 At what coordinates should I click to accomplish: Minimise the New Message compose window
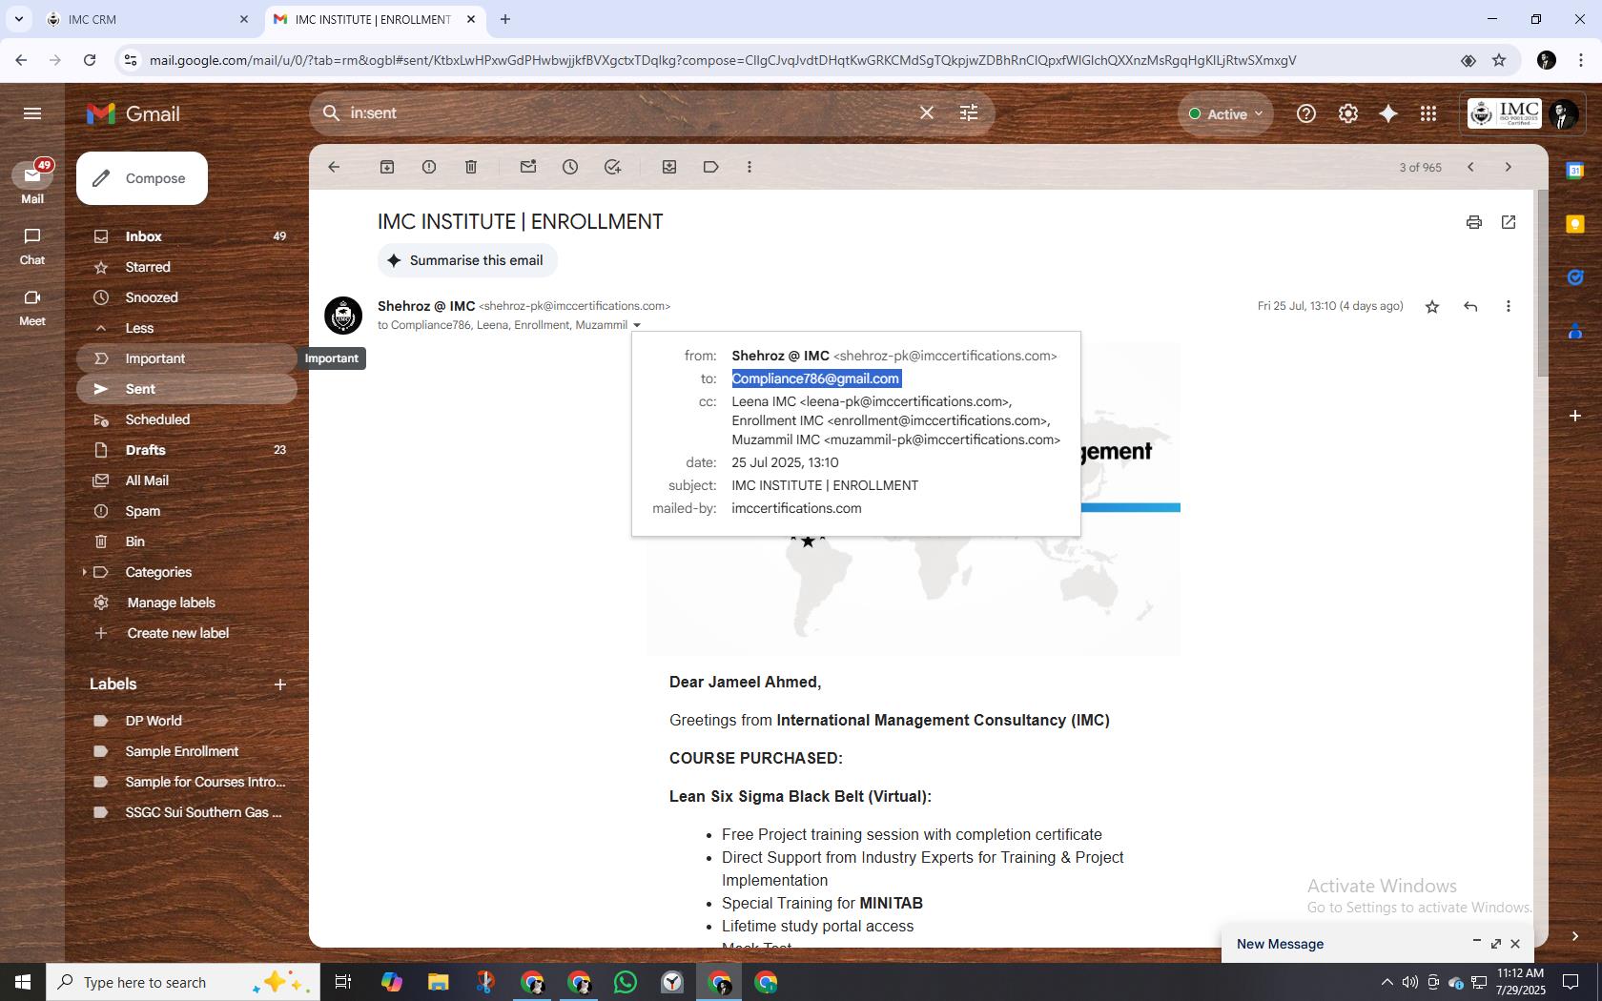coord(1477,943)
